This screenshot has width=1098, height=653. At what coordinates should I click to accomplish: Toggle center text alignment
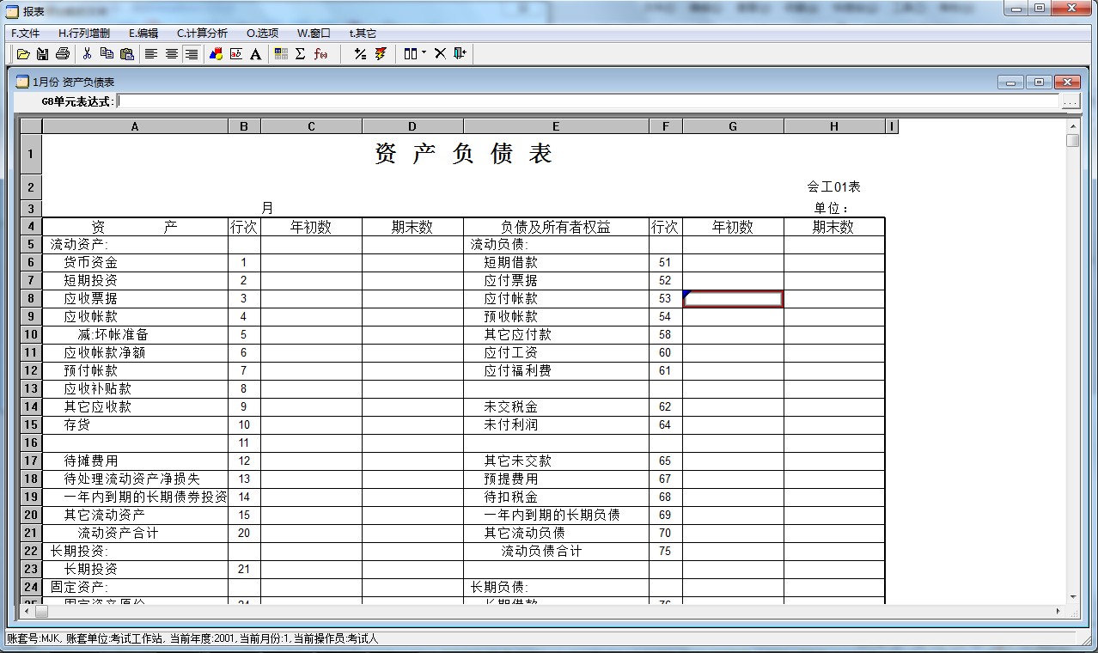pos(172,53)
